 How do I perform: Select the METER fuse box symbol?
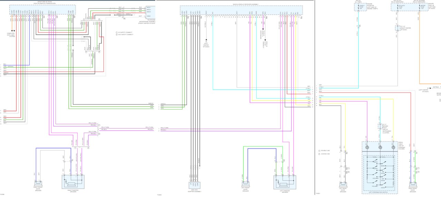point(422,7)
